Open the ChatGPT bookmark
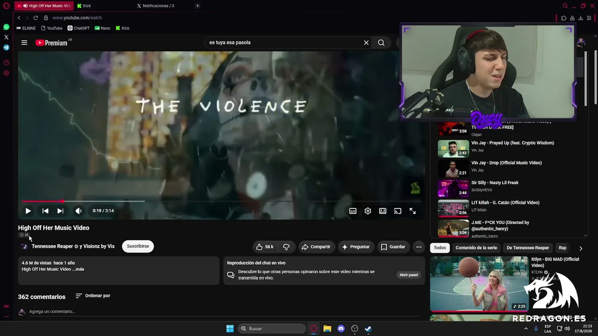The width and height of the screenshot is (598, 336). (x=78, y=28)
